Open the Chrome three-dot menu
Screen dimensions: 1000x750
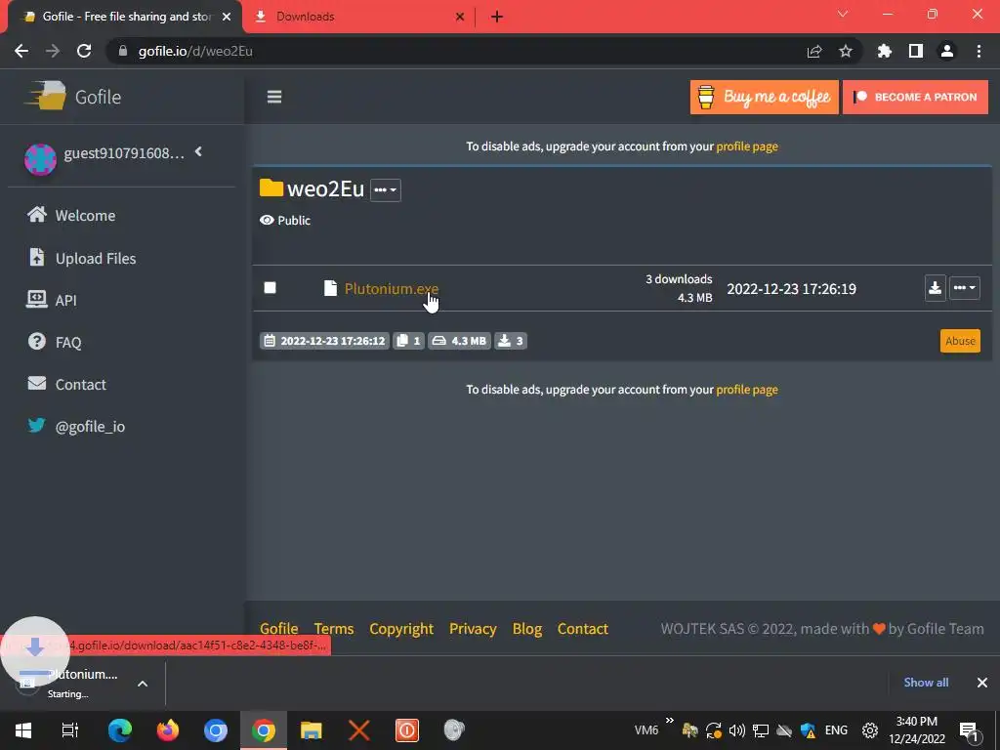(x=979, y=51)
